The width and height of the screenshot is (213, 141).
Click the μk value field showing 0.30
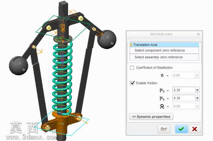click(184, 98)
